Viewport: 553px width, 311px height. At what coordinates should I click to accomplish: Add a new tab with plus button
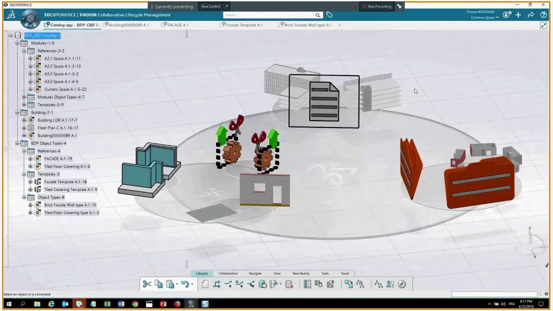pos(340,25)
